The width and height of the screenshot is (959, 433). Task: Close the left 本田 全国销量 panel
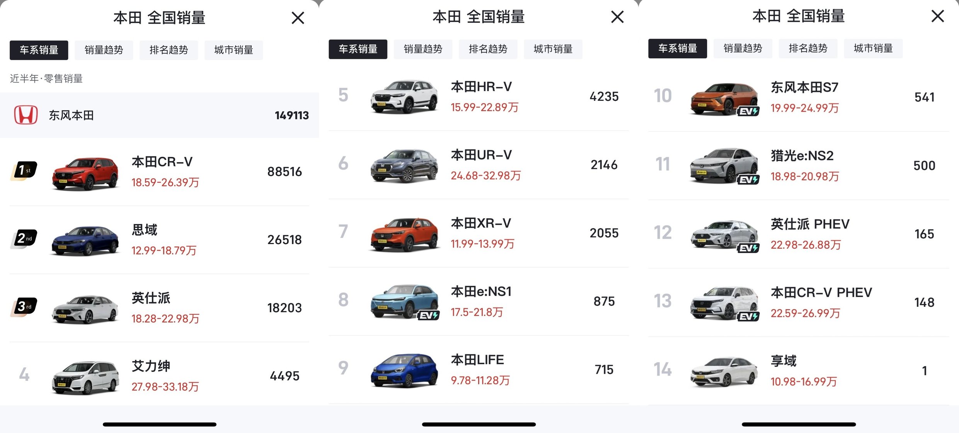[298, 18]
